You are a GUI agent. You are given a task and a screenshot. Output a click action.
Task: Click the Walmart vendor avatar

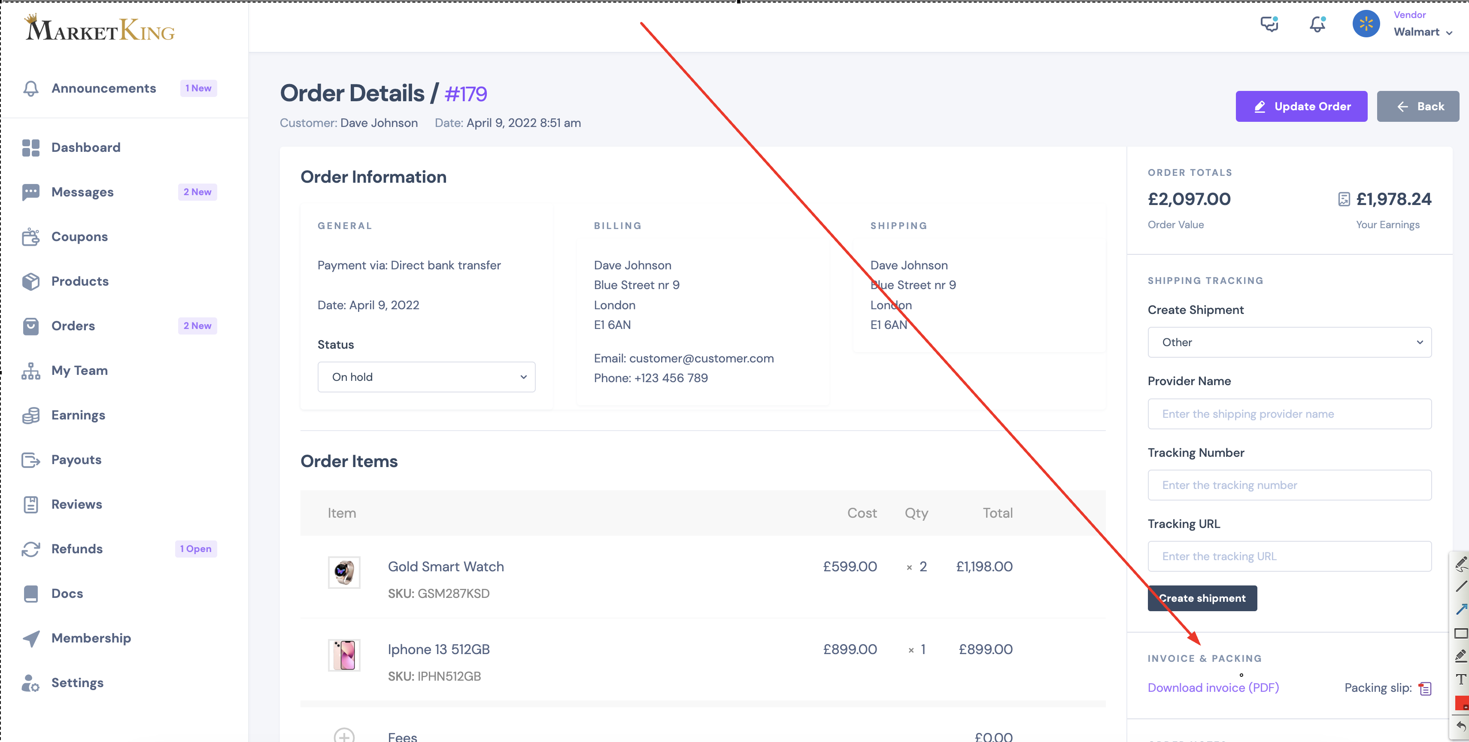1366,24
